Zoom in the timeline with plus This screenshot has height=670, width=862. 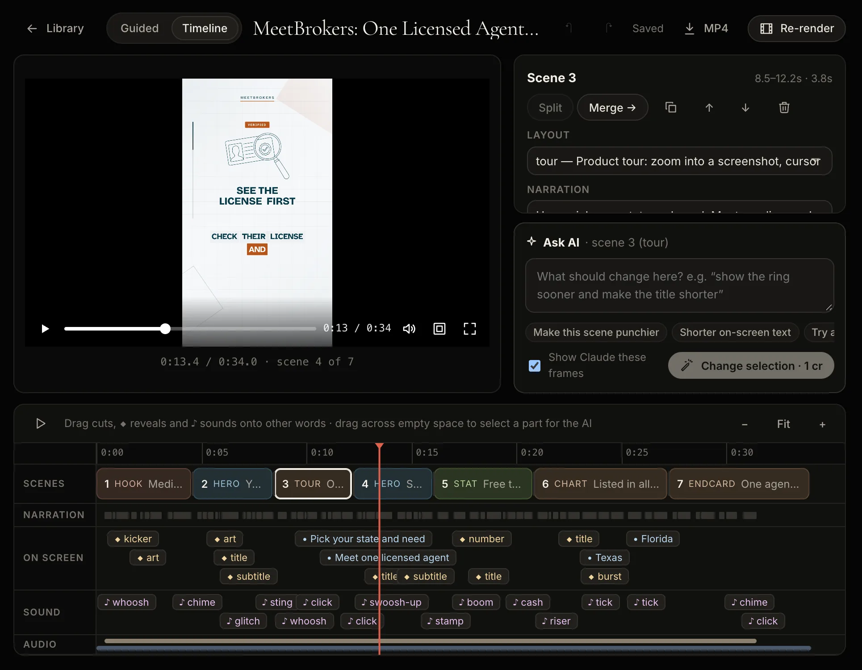coord(822,424)
